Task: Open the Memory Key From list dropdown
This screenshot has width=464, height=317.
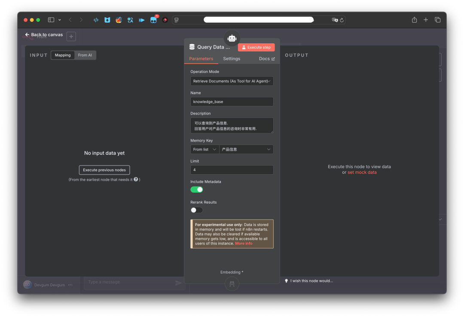Action: [205, 149]
